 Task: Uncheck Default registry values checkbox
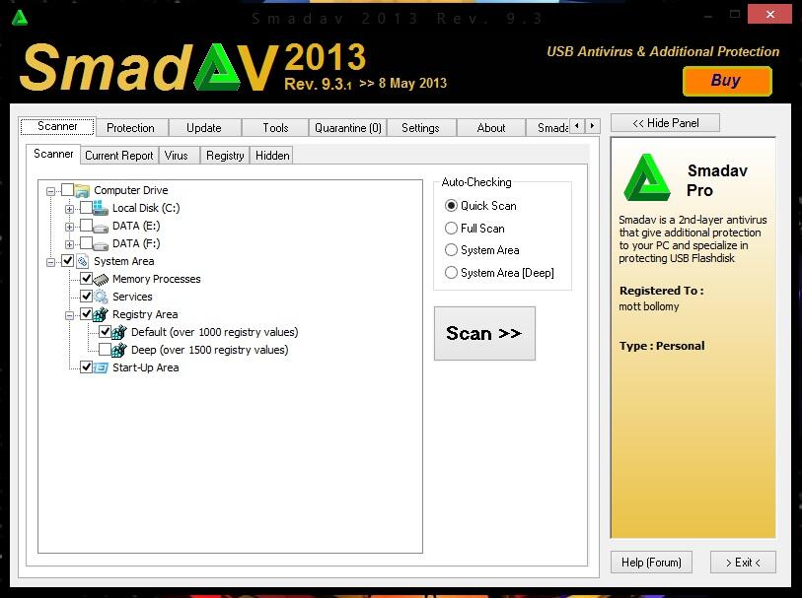105,331
